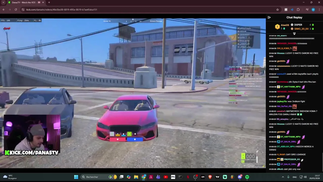
Task: Open Brave browser from the taskbar
Action: click(x=210, y=177)
